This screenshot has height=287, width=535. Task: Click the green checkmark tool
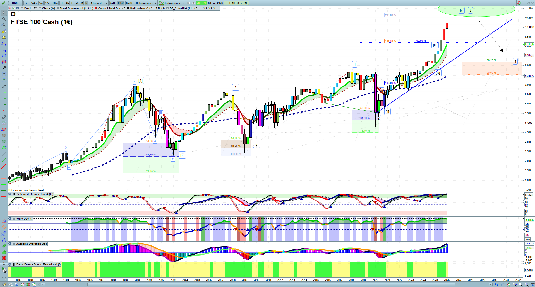click(4, 246)
